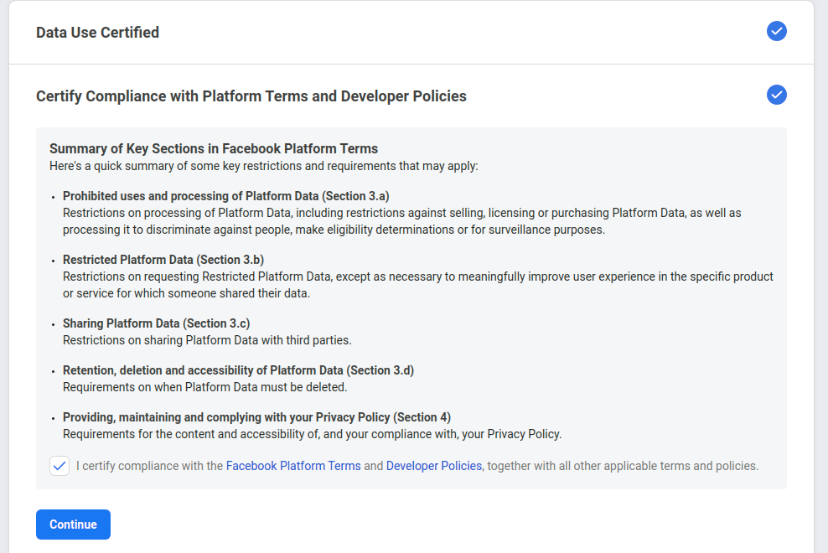
Task: Click 'Requirements for the content and accessibility' text
Action: [312, 434]
